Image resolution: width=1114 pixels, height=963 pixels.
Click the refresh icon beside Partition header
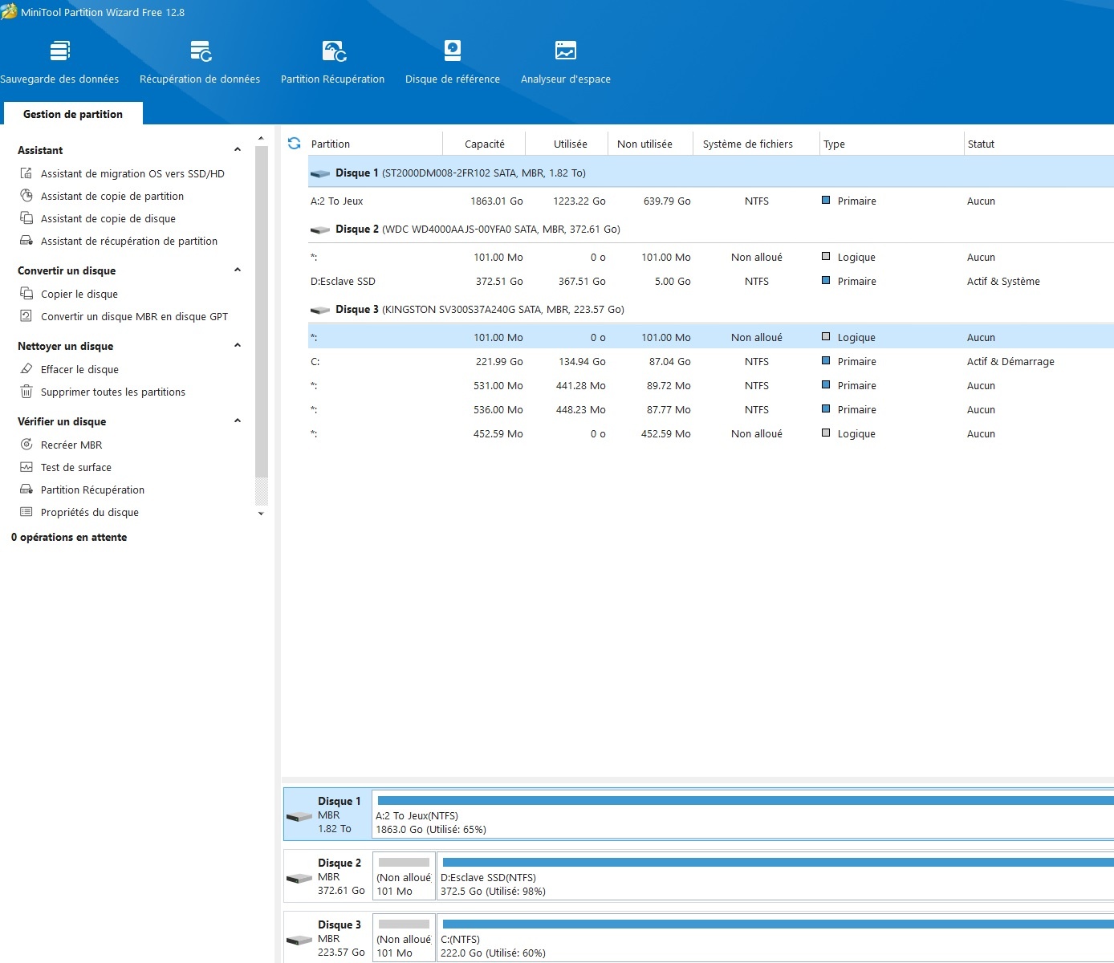[x=295, y=144]
